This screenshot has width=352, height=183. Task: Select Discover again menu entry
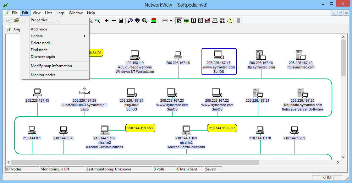[55, 57]
